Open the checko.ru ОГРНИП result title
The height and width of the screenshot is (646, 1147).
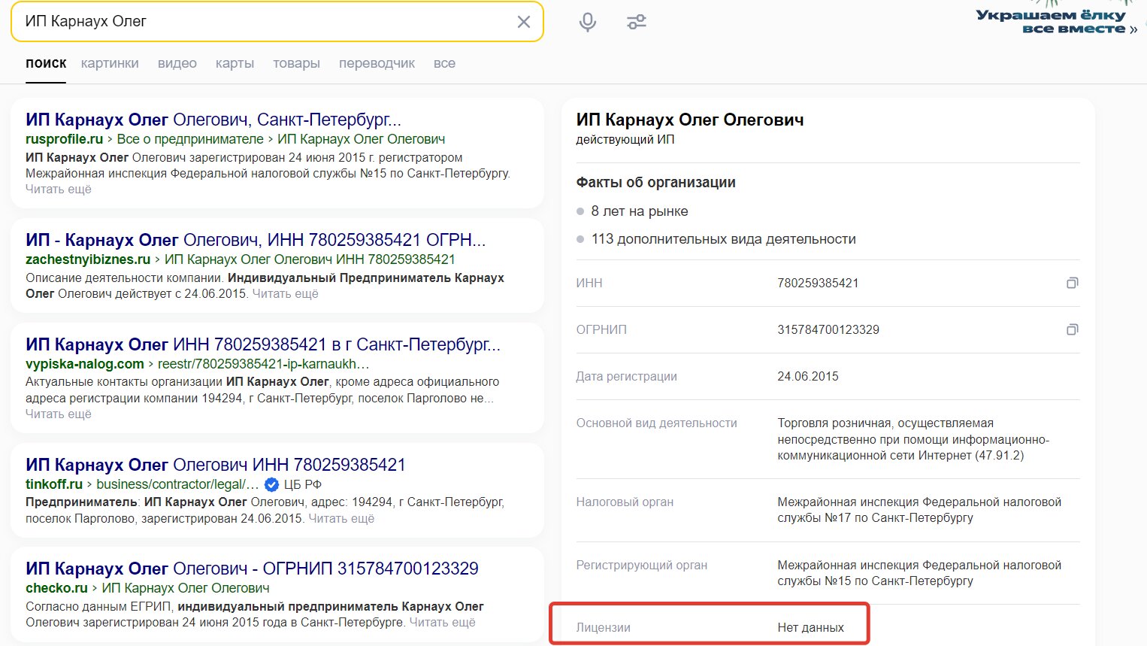(x=252, y=569)
